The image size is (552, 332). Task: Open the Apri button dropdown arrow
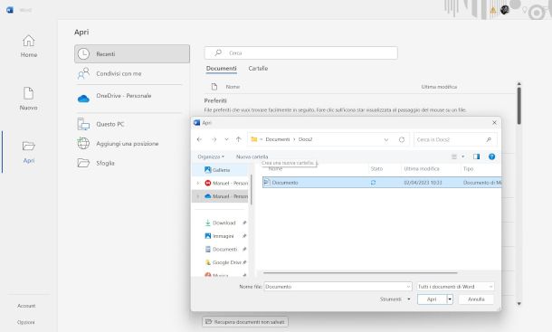click(450, 299)
